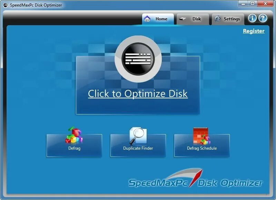Switch to the Disk tab
Viewport: 276px width, 200px height.
click(193, 19)
